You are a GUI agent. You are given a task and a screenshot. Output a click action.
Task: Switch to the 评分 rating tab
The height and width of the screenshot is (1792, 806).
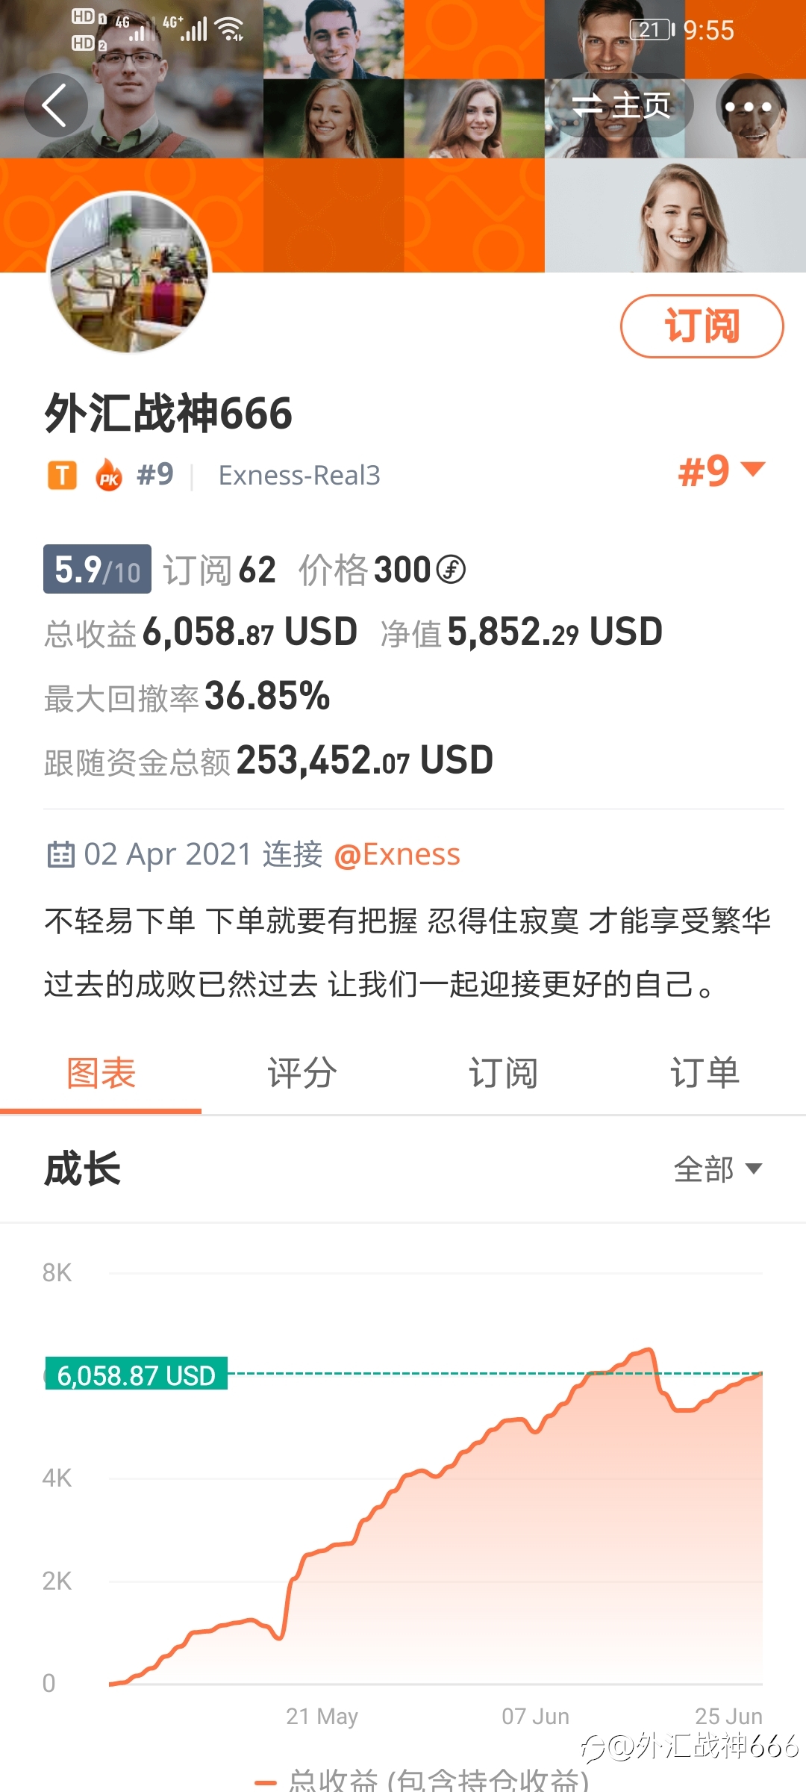click(x=302, y=1073)
